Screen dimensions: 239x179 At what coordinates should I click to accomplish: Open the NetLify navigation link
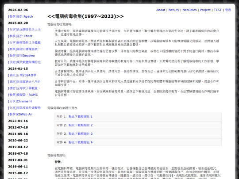pyautogui.click(x=173, y=10)
